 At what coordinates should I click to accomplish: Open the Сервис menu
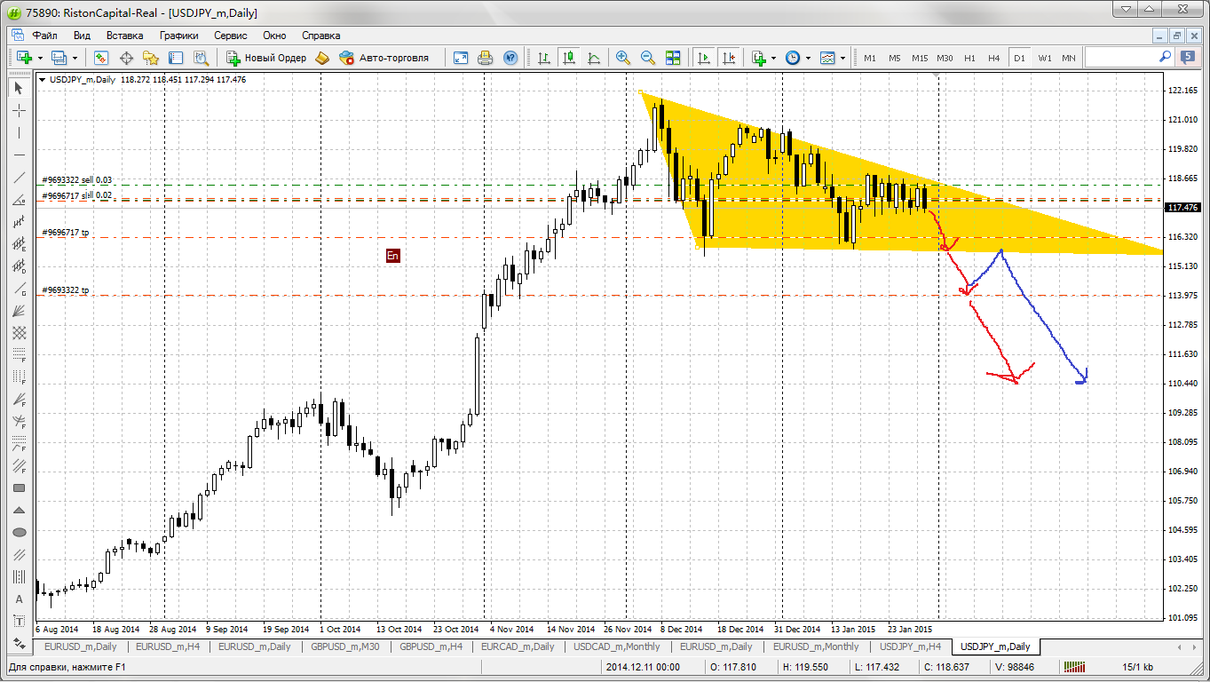click(x=231, y=36)
